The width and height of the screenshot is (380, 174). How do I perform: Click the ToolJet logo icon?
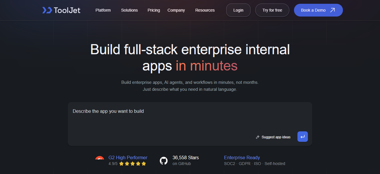(x=47, y=10)
